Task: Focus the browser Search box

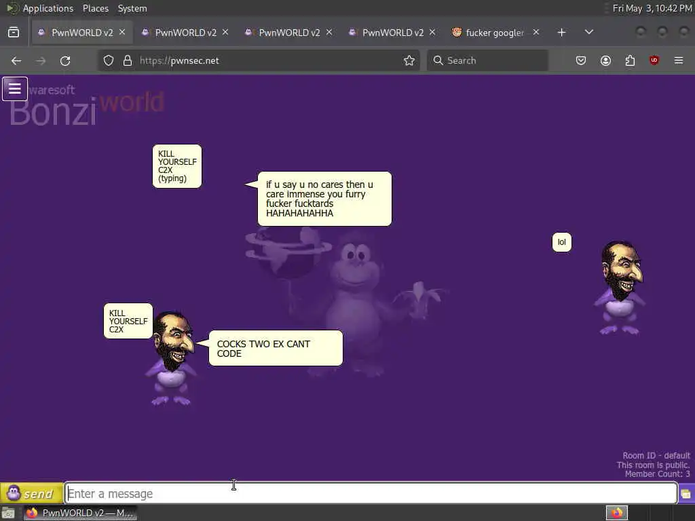Action: tap(487, 60)
